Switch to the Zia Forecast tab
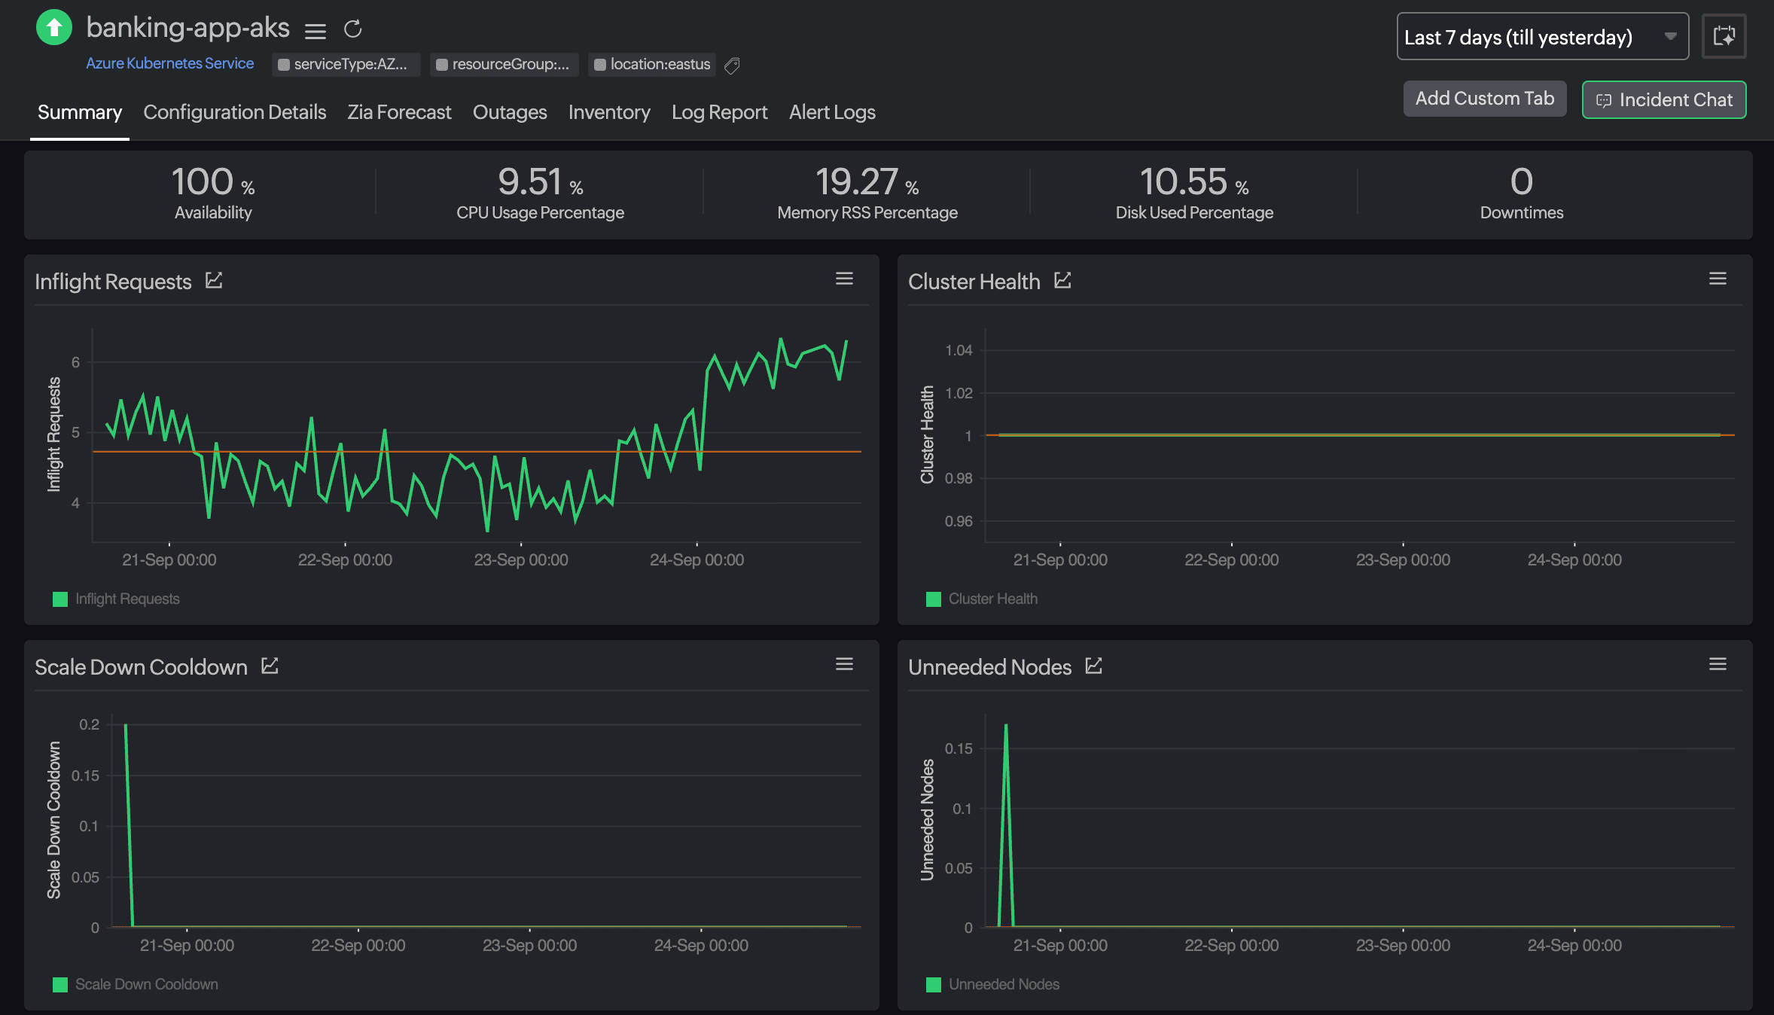 399,112
